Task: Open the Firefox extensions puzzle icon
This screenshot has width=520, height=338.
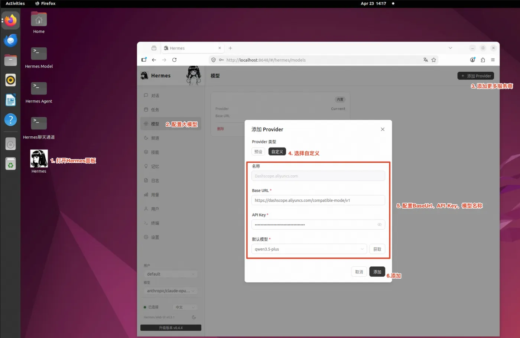Action: click(483, 60)
